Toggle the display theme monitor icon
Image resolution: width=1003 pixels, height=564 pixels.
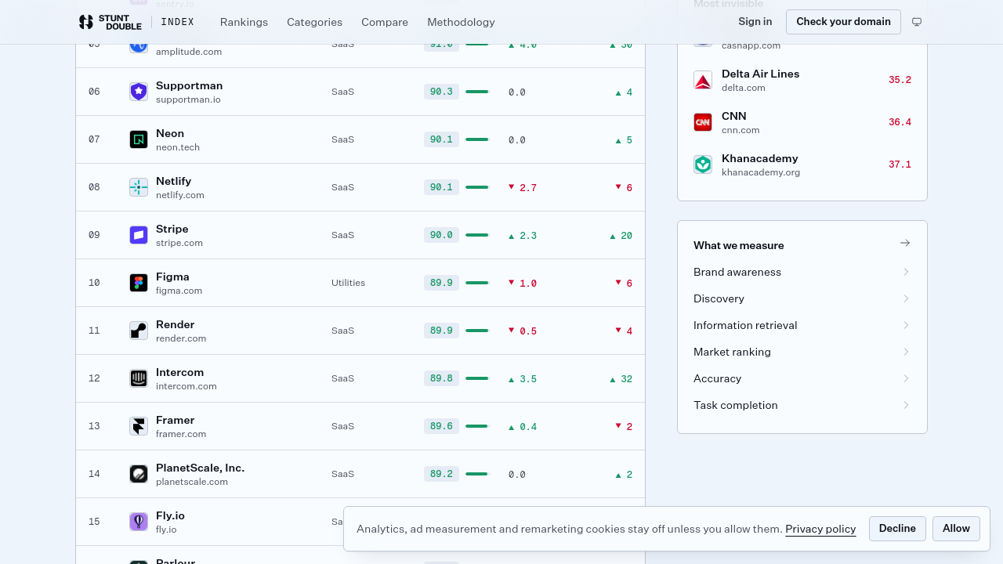(x=917, y=22)
